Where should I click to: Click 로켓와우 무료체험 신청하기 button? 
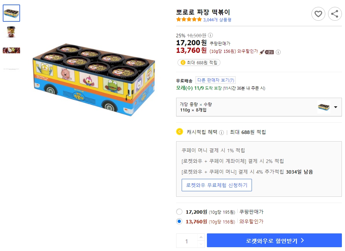tap(217, 185)
